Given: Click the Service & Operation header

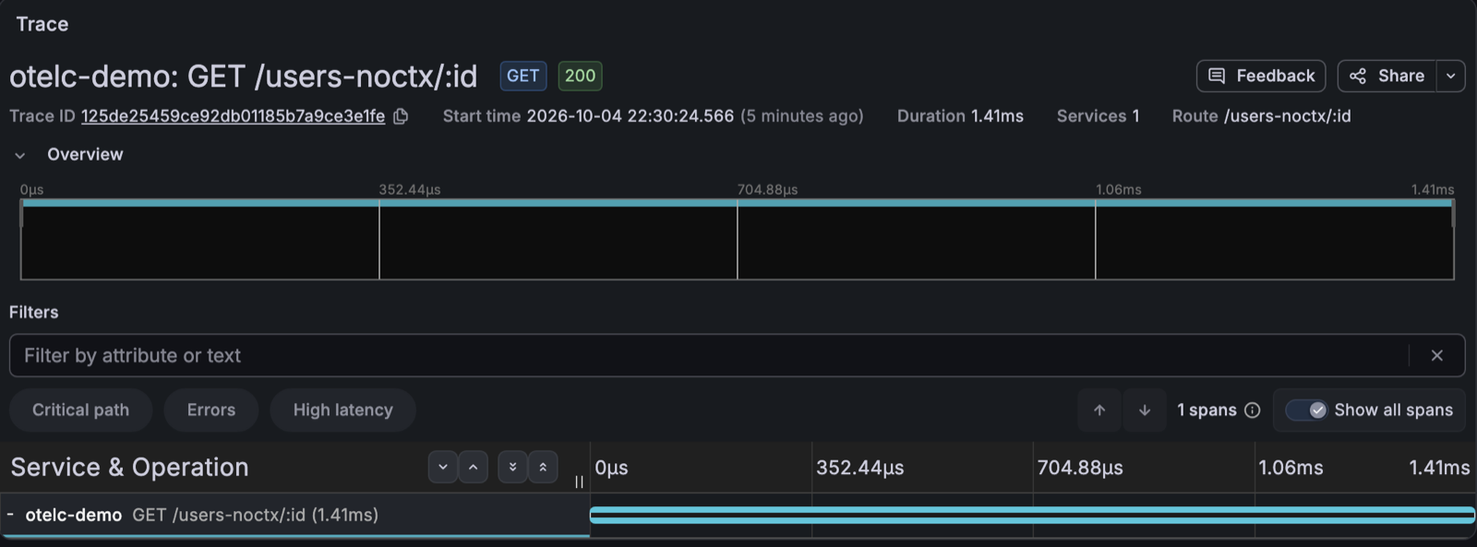Looking at the screenshot, I should click(x=129, y=467).
